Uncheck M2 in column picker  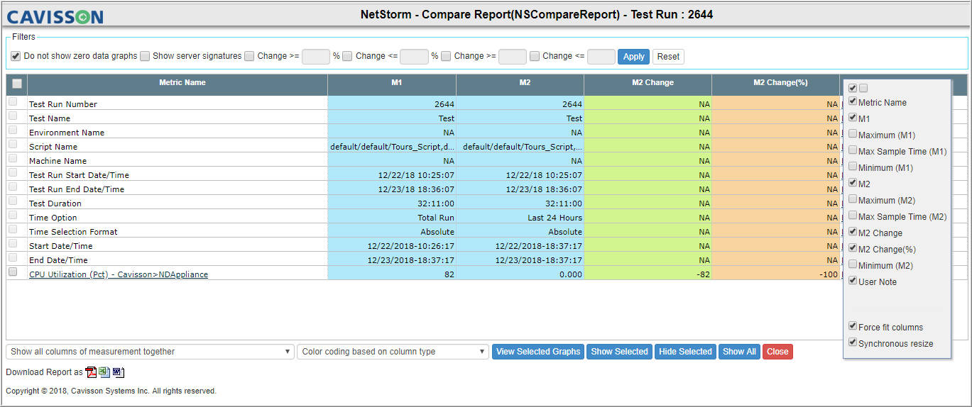(x=853, y=183)
